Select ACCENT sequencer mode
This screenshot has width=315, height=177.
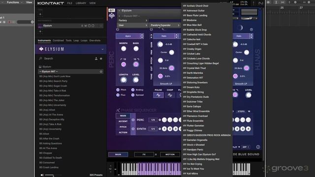123,121
